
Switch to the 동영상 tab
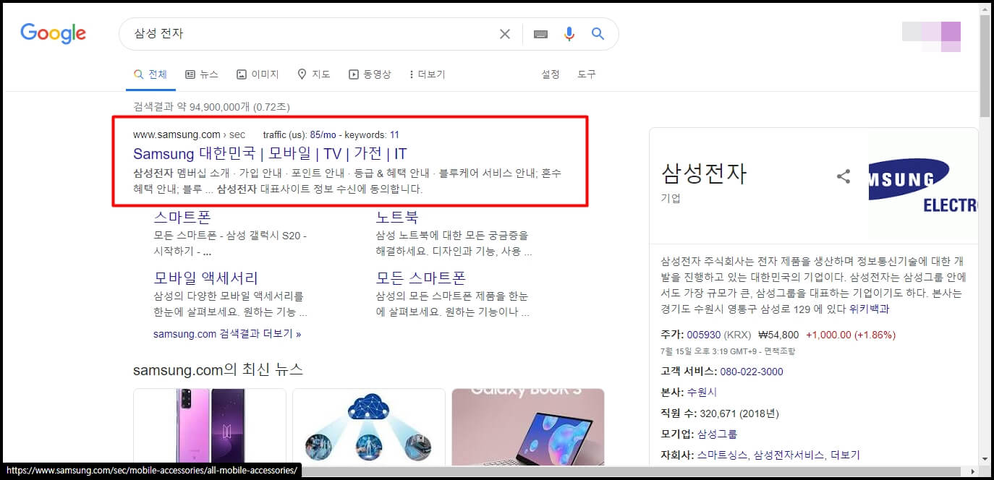[370, 74]
